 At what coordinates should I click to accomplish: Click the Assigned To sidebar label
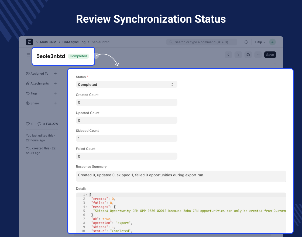(x=39, y=74)
